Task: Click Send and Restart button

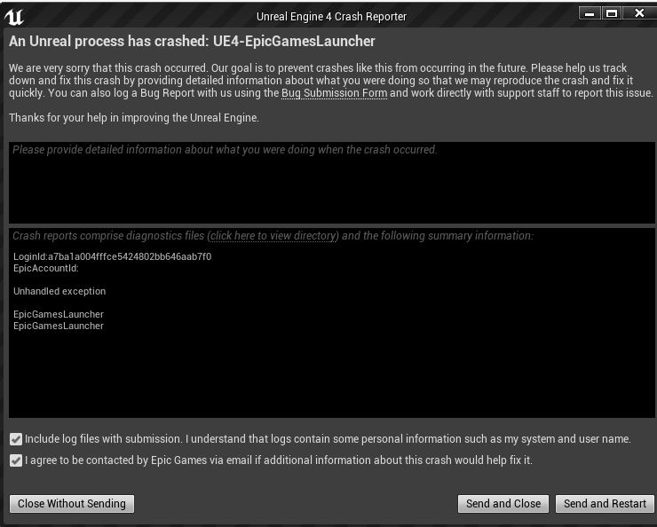Action: click(x=605, y=504)
